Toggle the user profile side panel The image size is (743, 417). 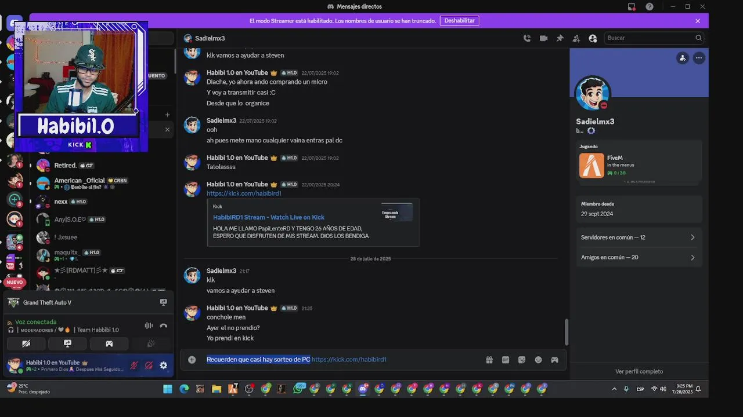593,38
